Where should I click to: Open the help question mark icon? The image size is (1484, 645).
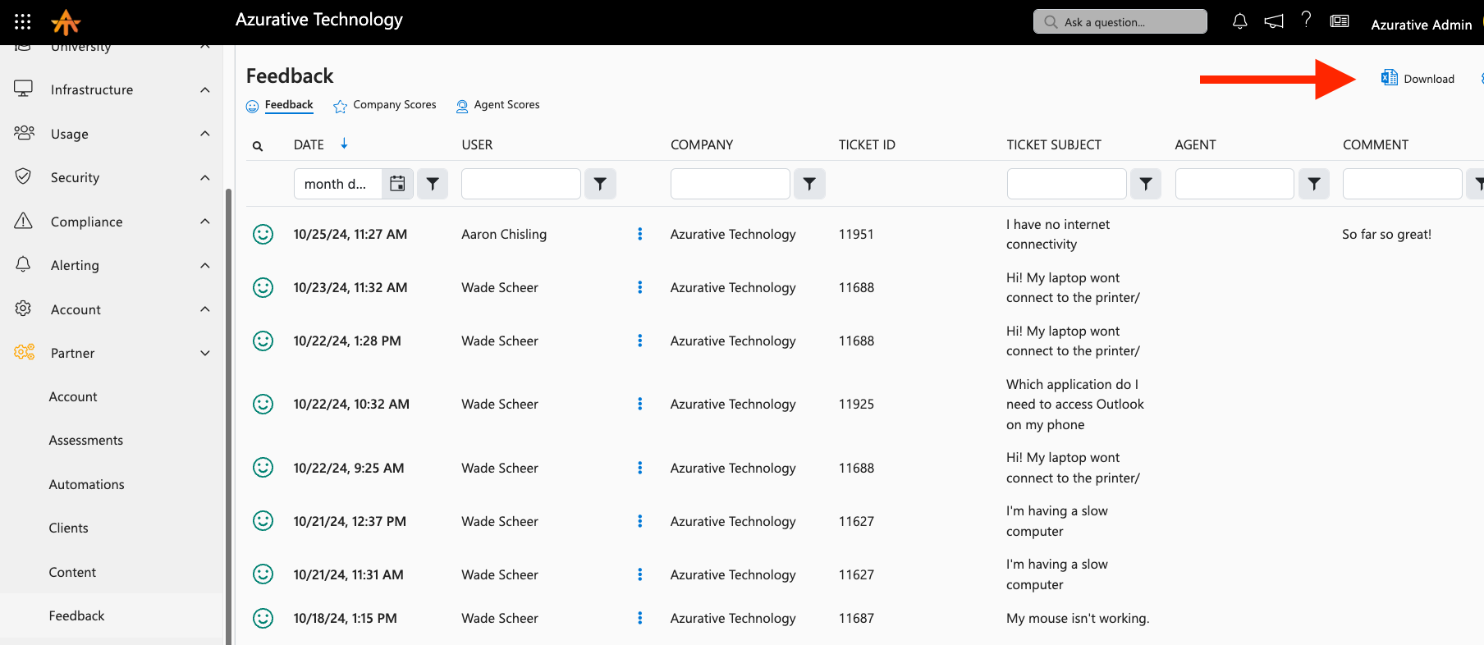[x=1306, y=20]
